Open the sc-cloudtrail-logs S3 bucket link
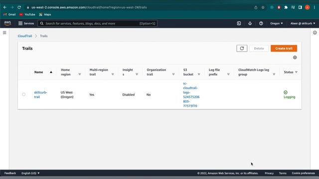Screen dimensions: 319x179 pyautogui.click(x=191, y=94)
